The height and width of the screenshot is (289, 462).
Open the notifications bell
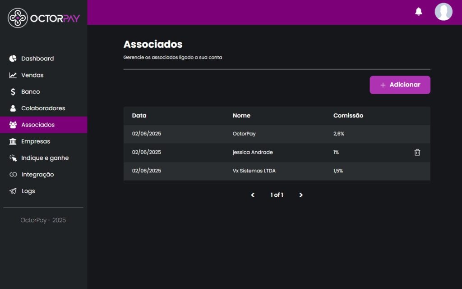tap(418, 11)
